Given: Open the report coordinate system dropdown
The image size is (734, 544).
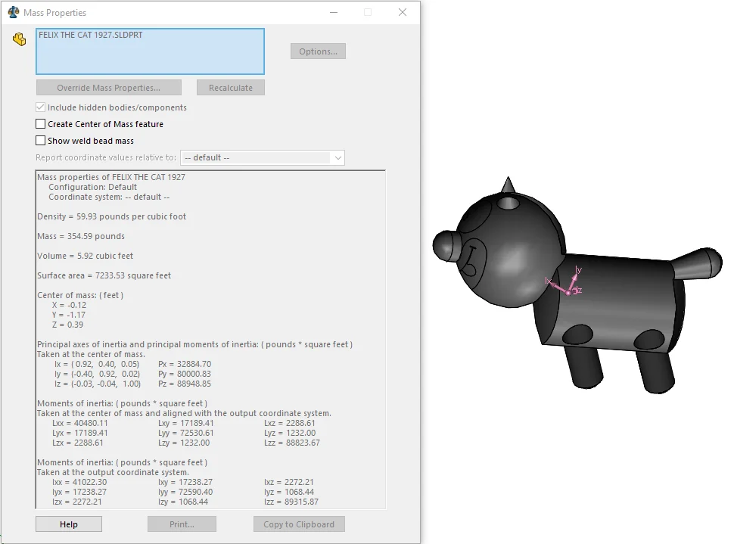Looking at the screenshot, I should tap(337, 157).
